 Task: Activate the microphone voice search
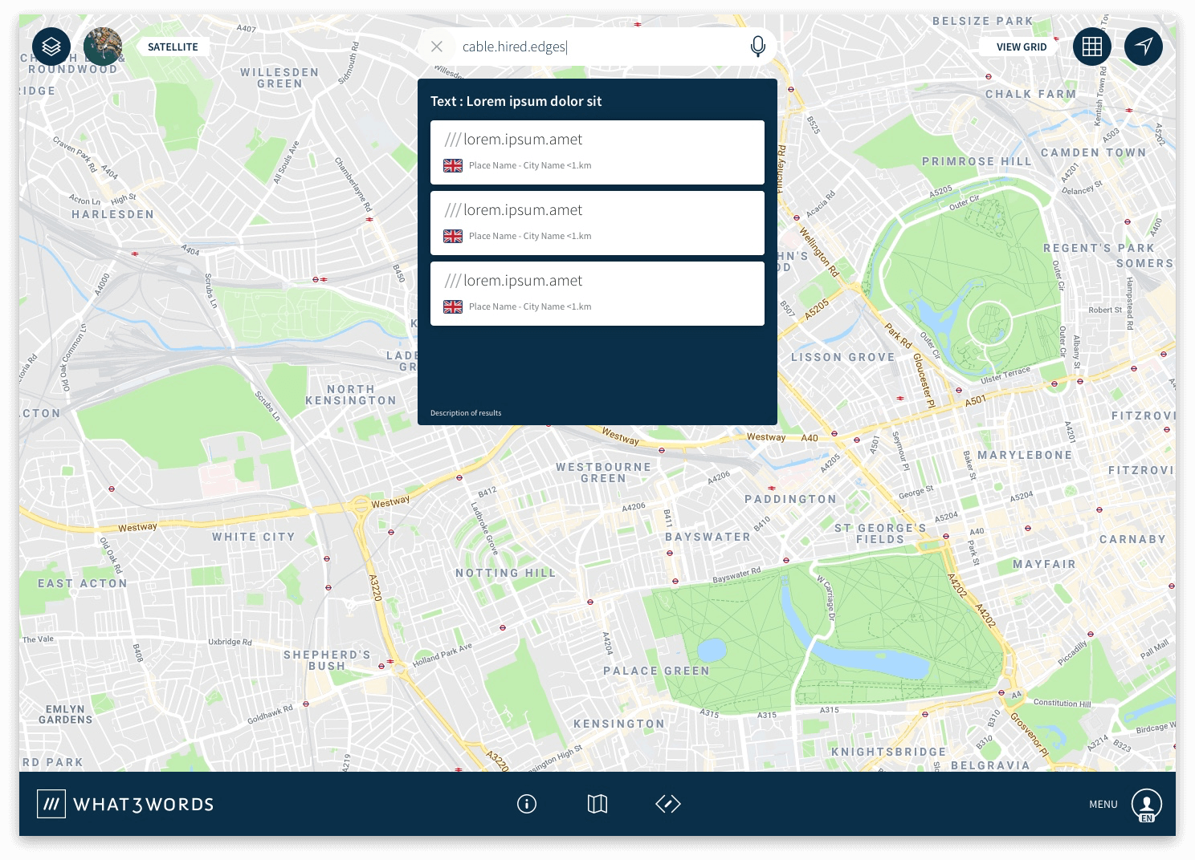click(x=757, y=47)
